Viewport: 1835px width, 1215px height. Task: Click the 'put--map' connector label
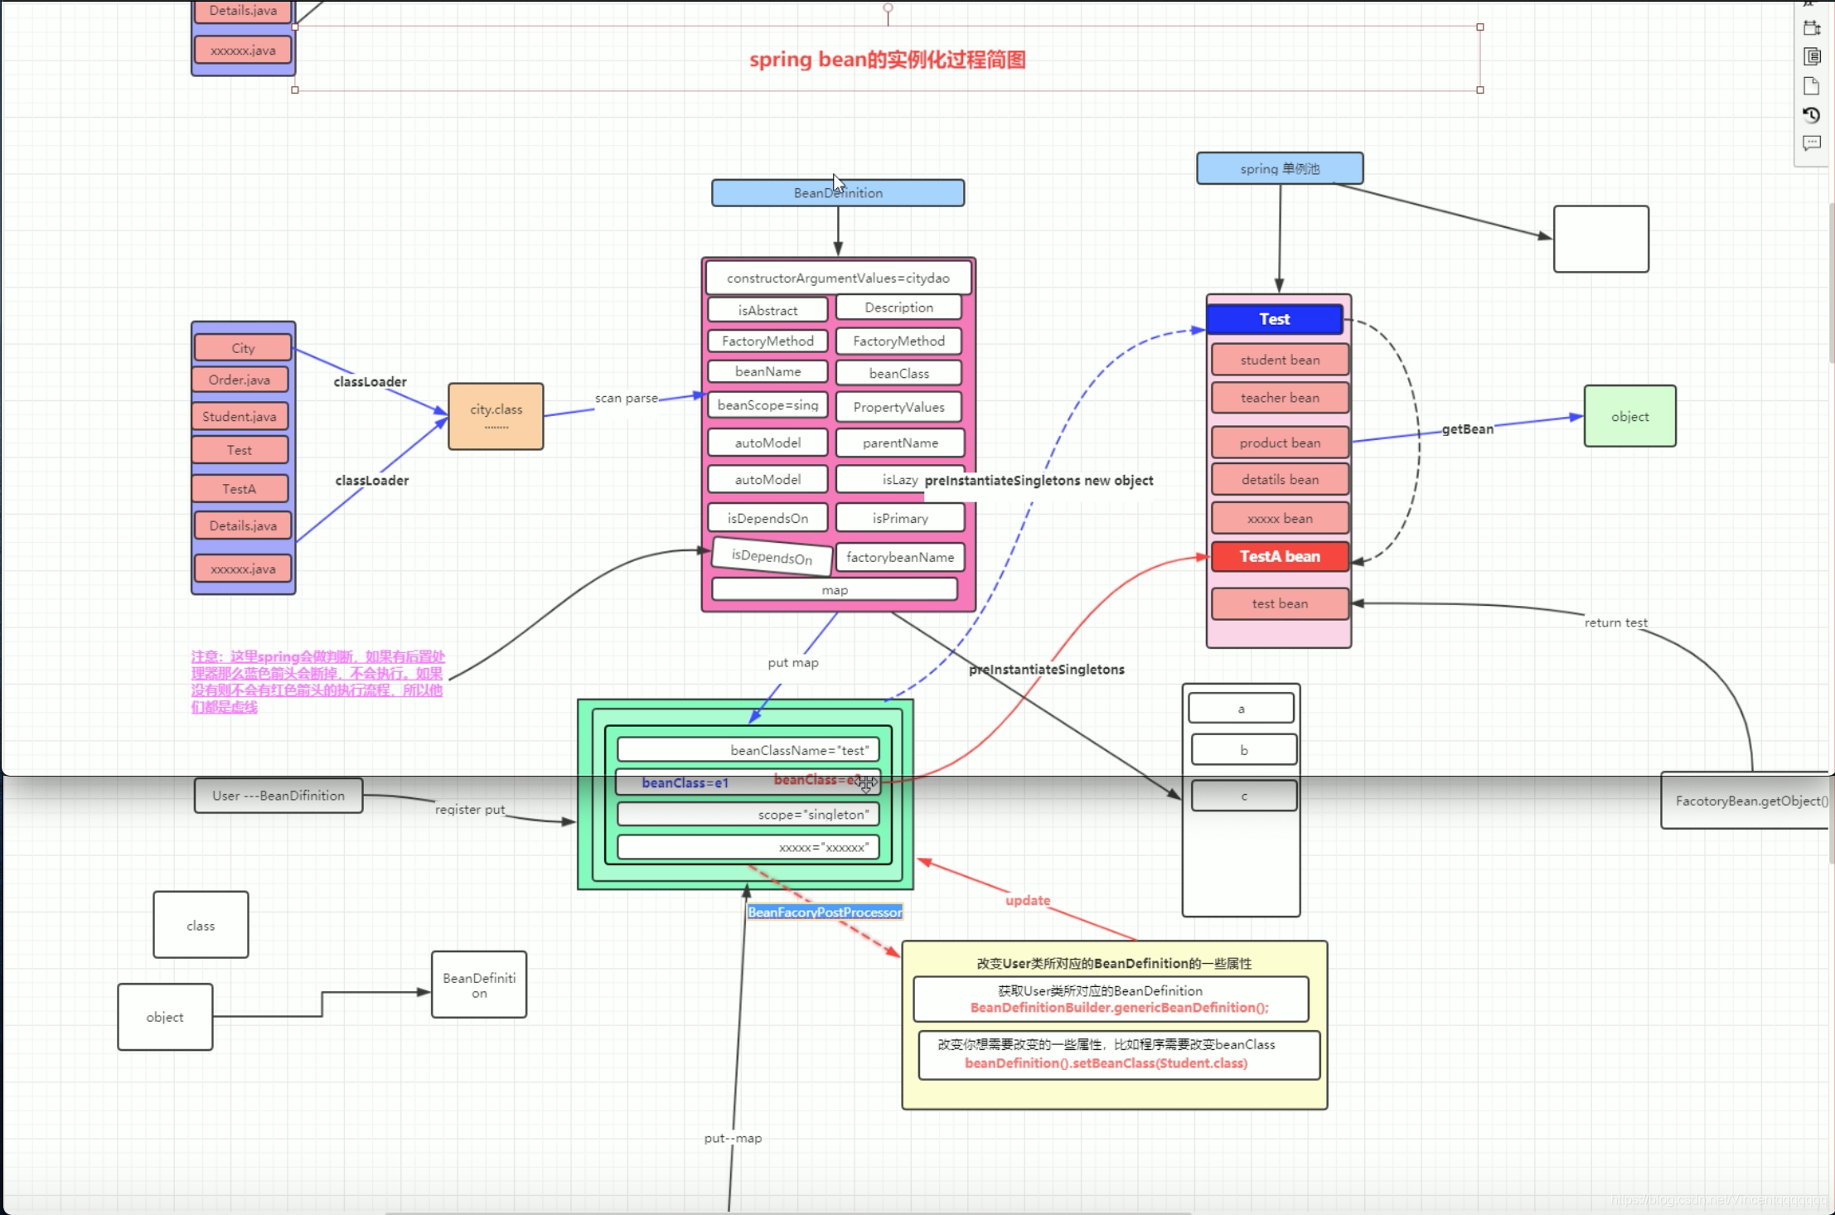pos(733,1138)
